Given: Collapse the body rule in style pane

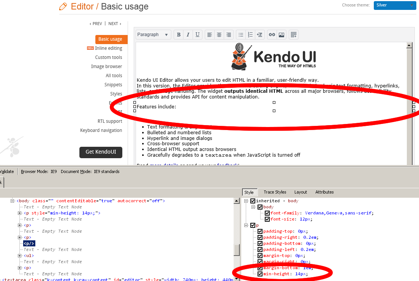Looking at the screenshot, I should point(253,207).
